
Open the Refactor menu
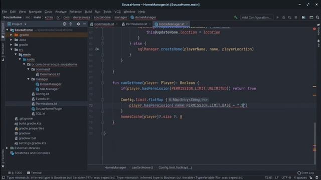(x=75, y=11)
